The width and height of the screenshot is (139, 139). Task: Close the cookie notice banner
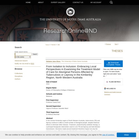tap(126, 135)
